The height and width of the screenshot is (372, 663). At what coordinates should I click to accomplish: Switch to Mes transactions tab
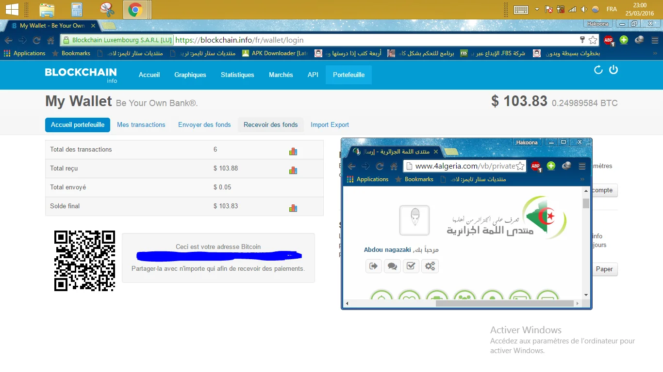tap(141, 124)
